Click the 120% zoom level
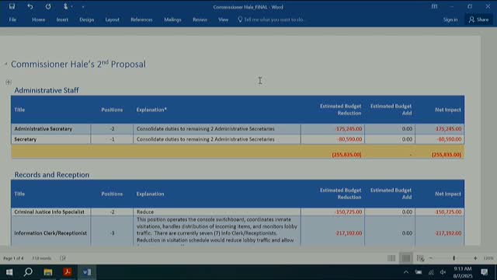Screen dimensions: 497x280 488,258
